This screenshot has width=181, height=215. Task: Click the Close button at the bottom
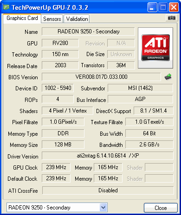161,208
